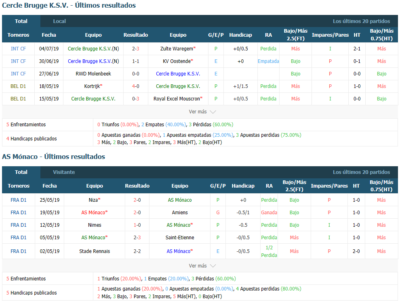Click the 4 Handicaps publicados summary label
This screenshot has width=400, height=301.
[x=32, y=138]
